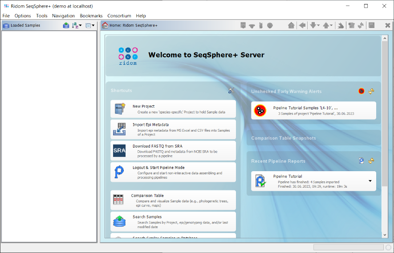Image resolution: width=394 pixels, height=253 pixels.
Task: Click the Pipeline Tutorial report checkmark icon
Action: click(x=260, y=181)
